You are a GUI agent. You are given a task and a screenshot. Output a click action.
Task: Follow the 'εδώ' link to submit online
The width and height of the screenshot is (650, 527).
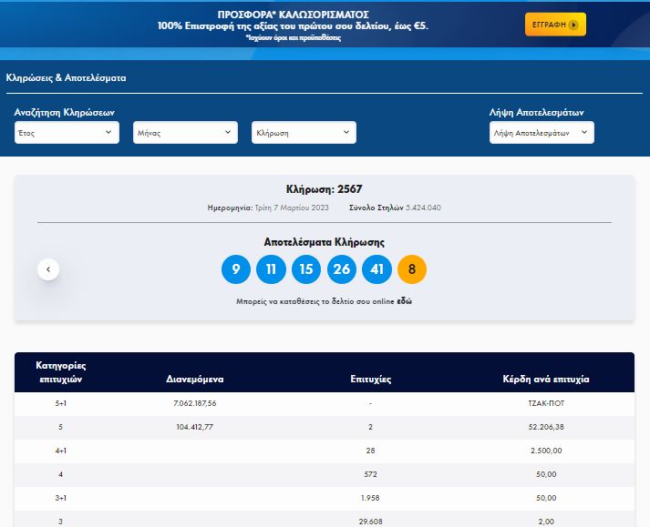[403, 300]
